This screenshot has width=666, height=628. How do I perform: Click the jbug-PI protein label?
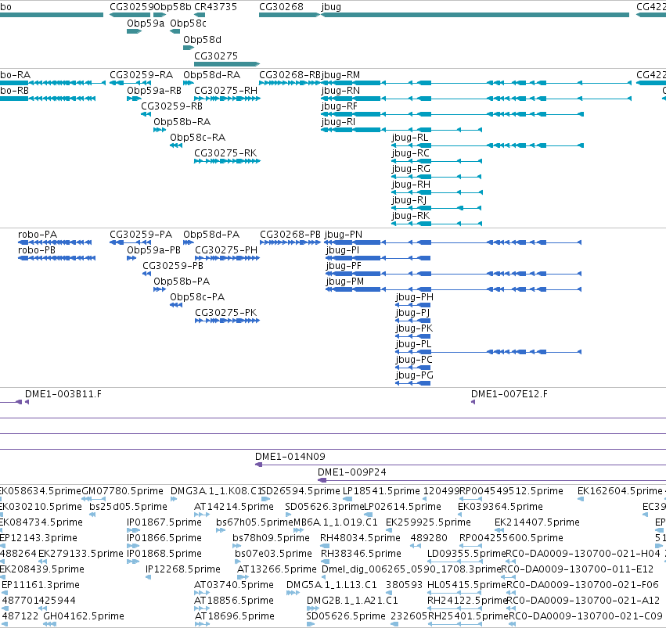click(x=342, y=250)
